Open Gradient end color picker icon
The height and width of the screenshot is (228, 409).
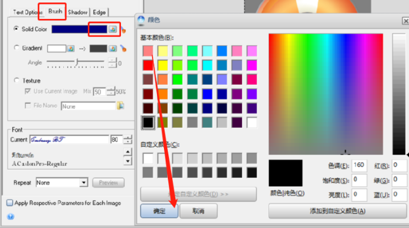click(113, 49)
